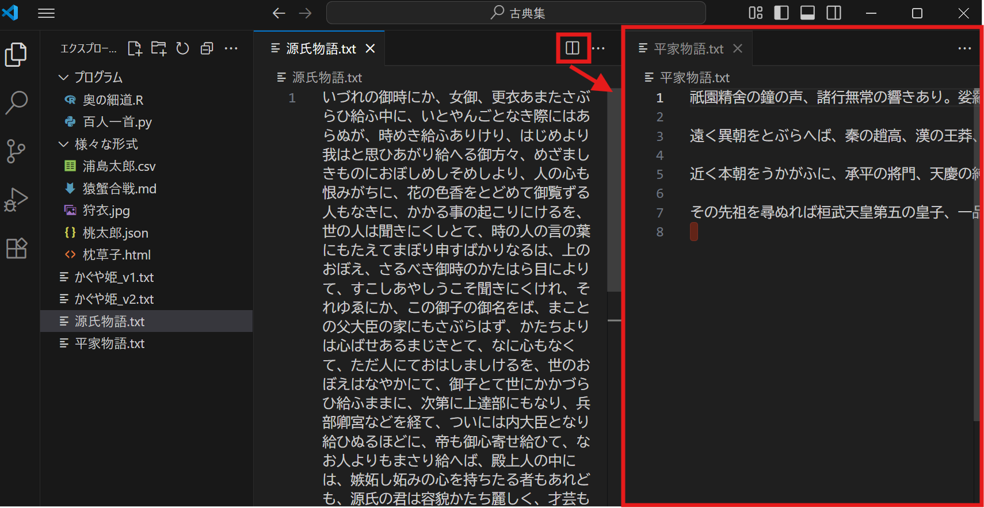The height and width of the screenshot is (508, 984).
Task: Refresh the Explorer file tree
Action: [183, 49]
